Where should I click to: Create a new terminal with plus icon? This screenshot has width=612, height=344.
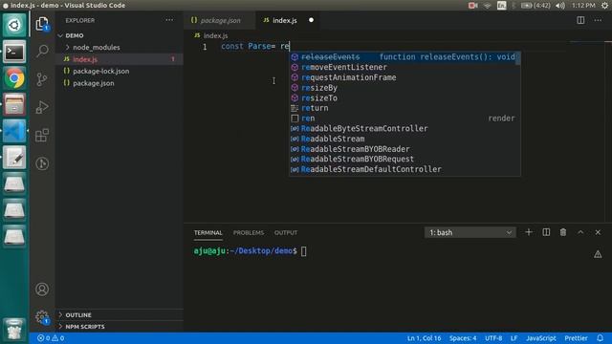click(x=529, y=232)
